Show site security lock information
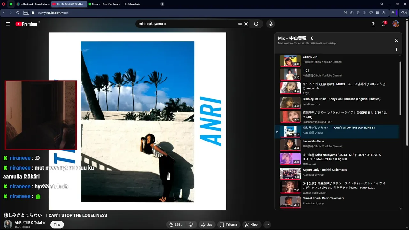 (33, 13)
